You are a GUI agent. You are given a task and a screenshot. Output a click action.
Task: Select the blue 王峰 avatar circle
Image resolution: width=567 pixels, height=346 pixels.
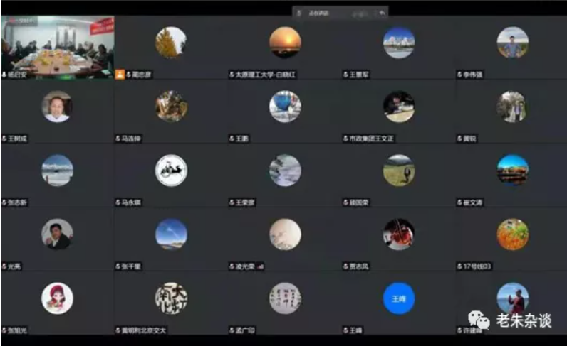click(x=398, y=298)
